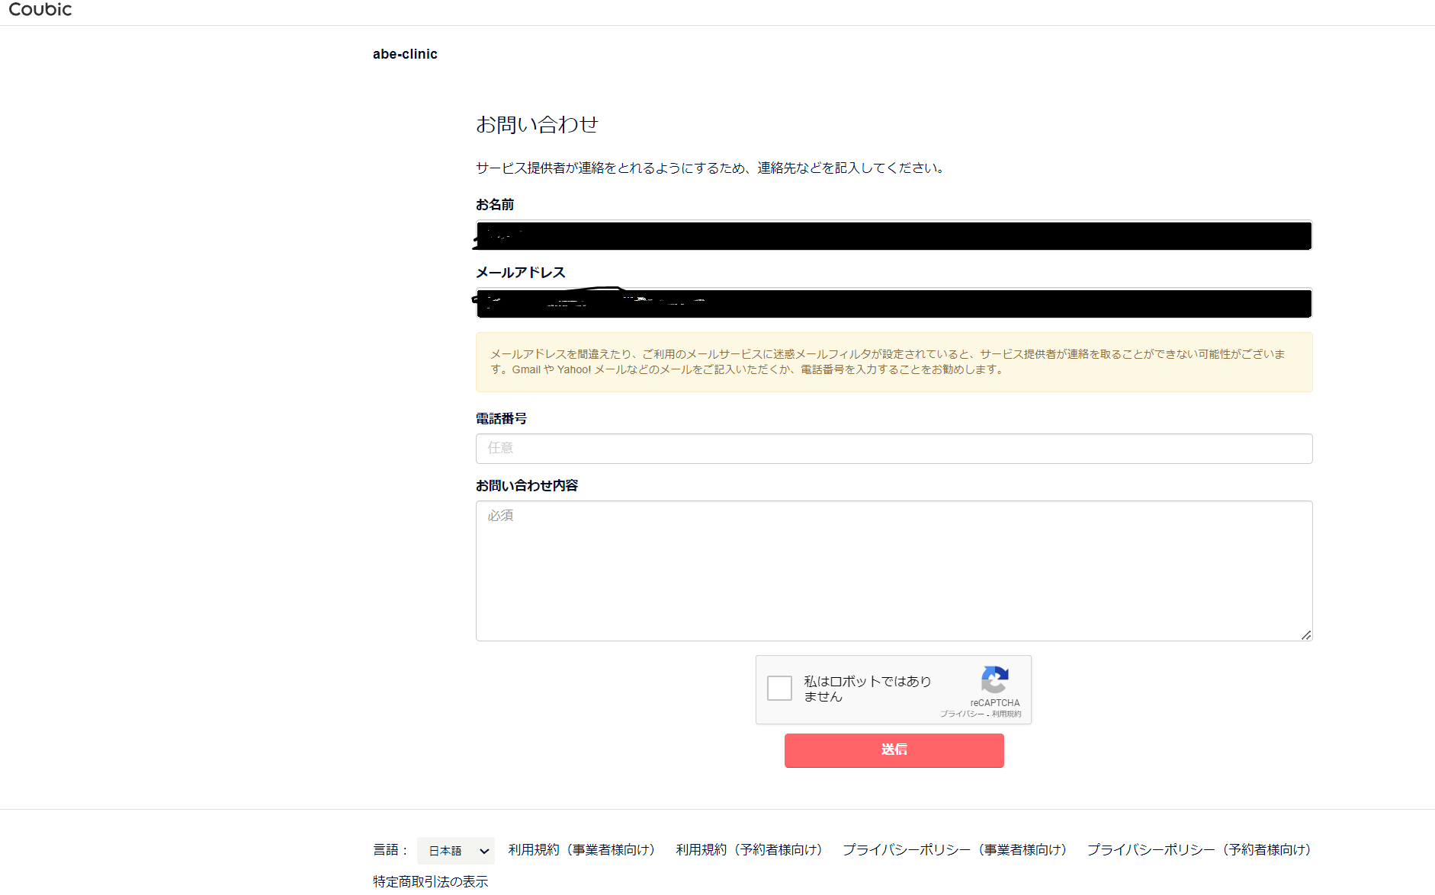Click the お問い合わせ内容 message textarea
The image size is (1435, 895).
[894, 571]
